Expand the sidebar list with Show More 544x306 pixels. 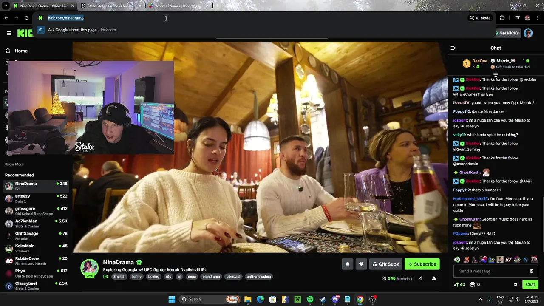click(14, 164)
